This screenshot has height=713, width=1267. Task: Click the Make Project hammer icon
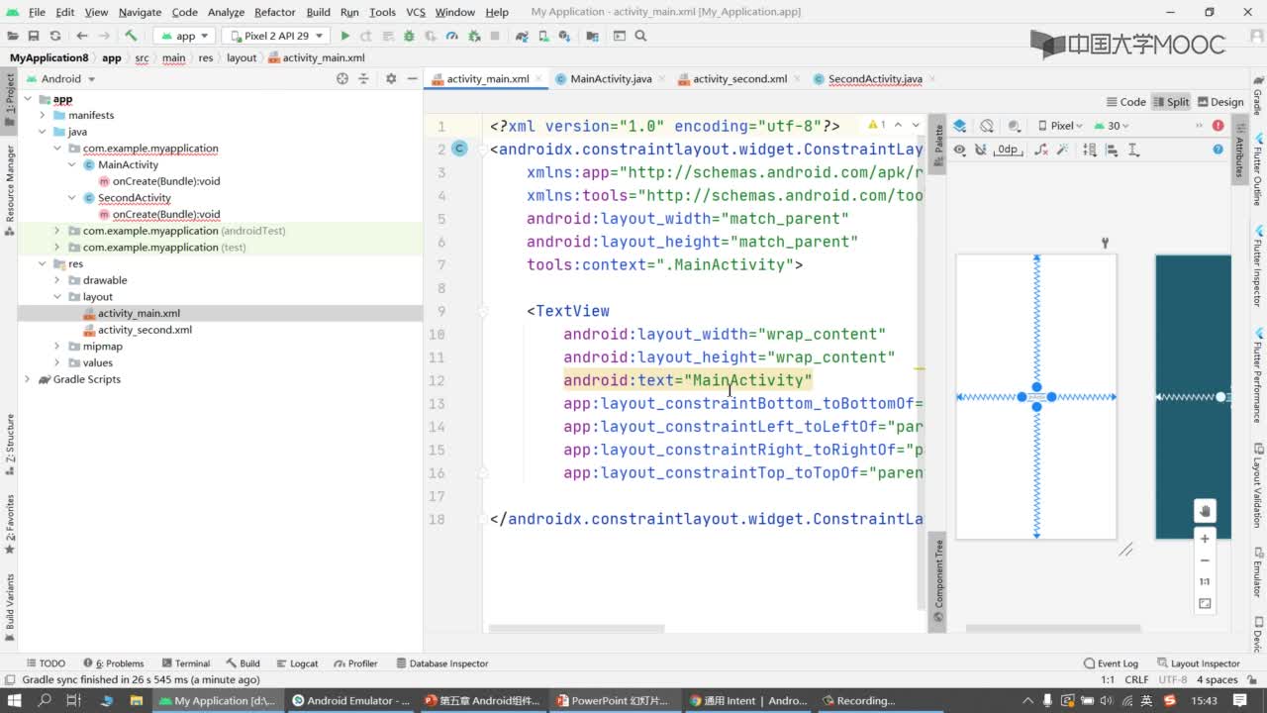[x=131, y=36]
